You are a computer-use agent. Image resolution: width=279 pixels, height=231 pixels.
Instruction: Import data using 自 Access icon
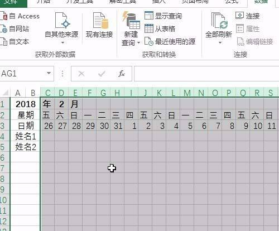click(x=3, y=16)
